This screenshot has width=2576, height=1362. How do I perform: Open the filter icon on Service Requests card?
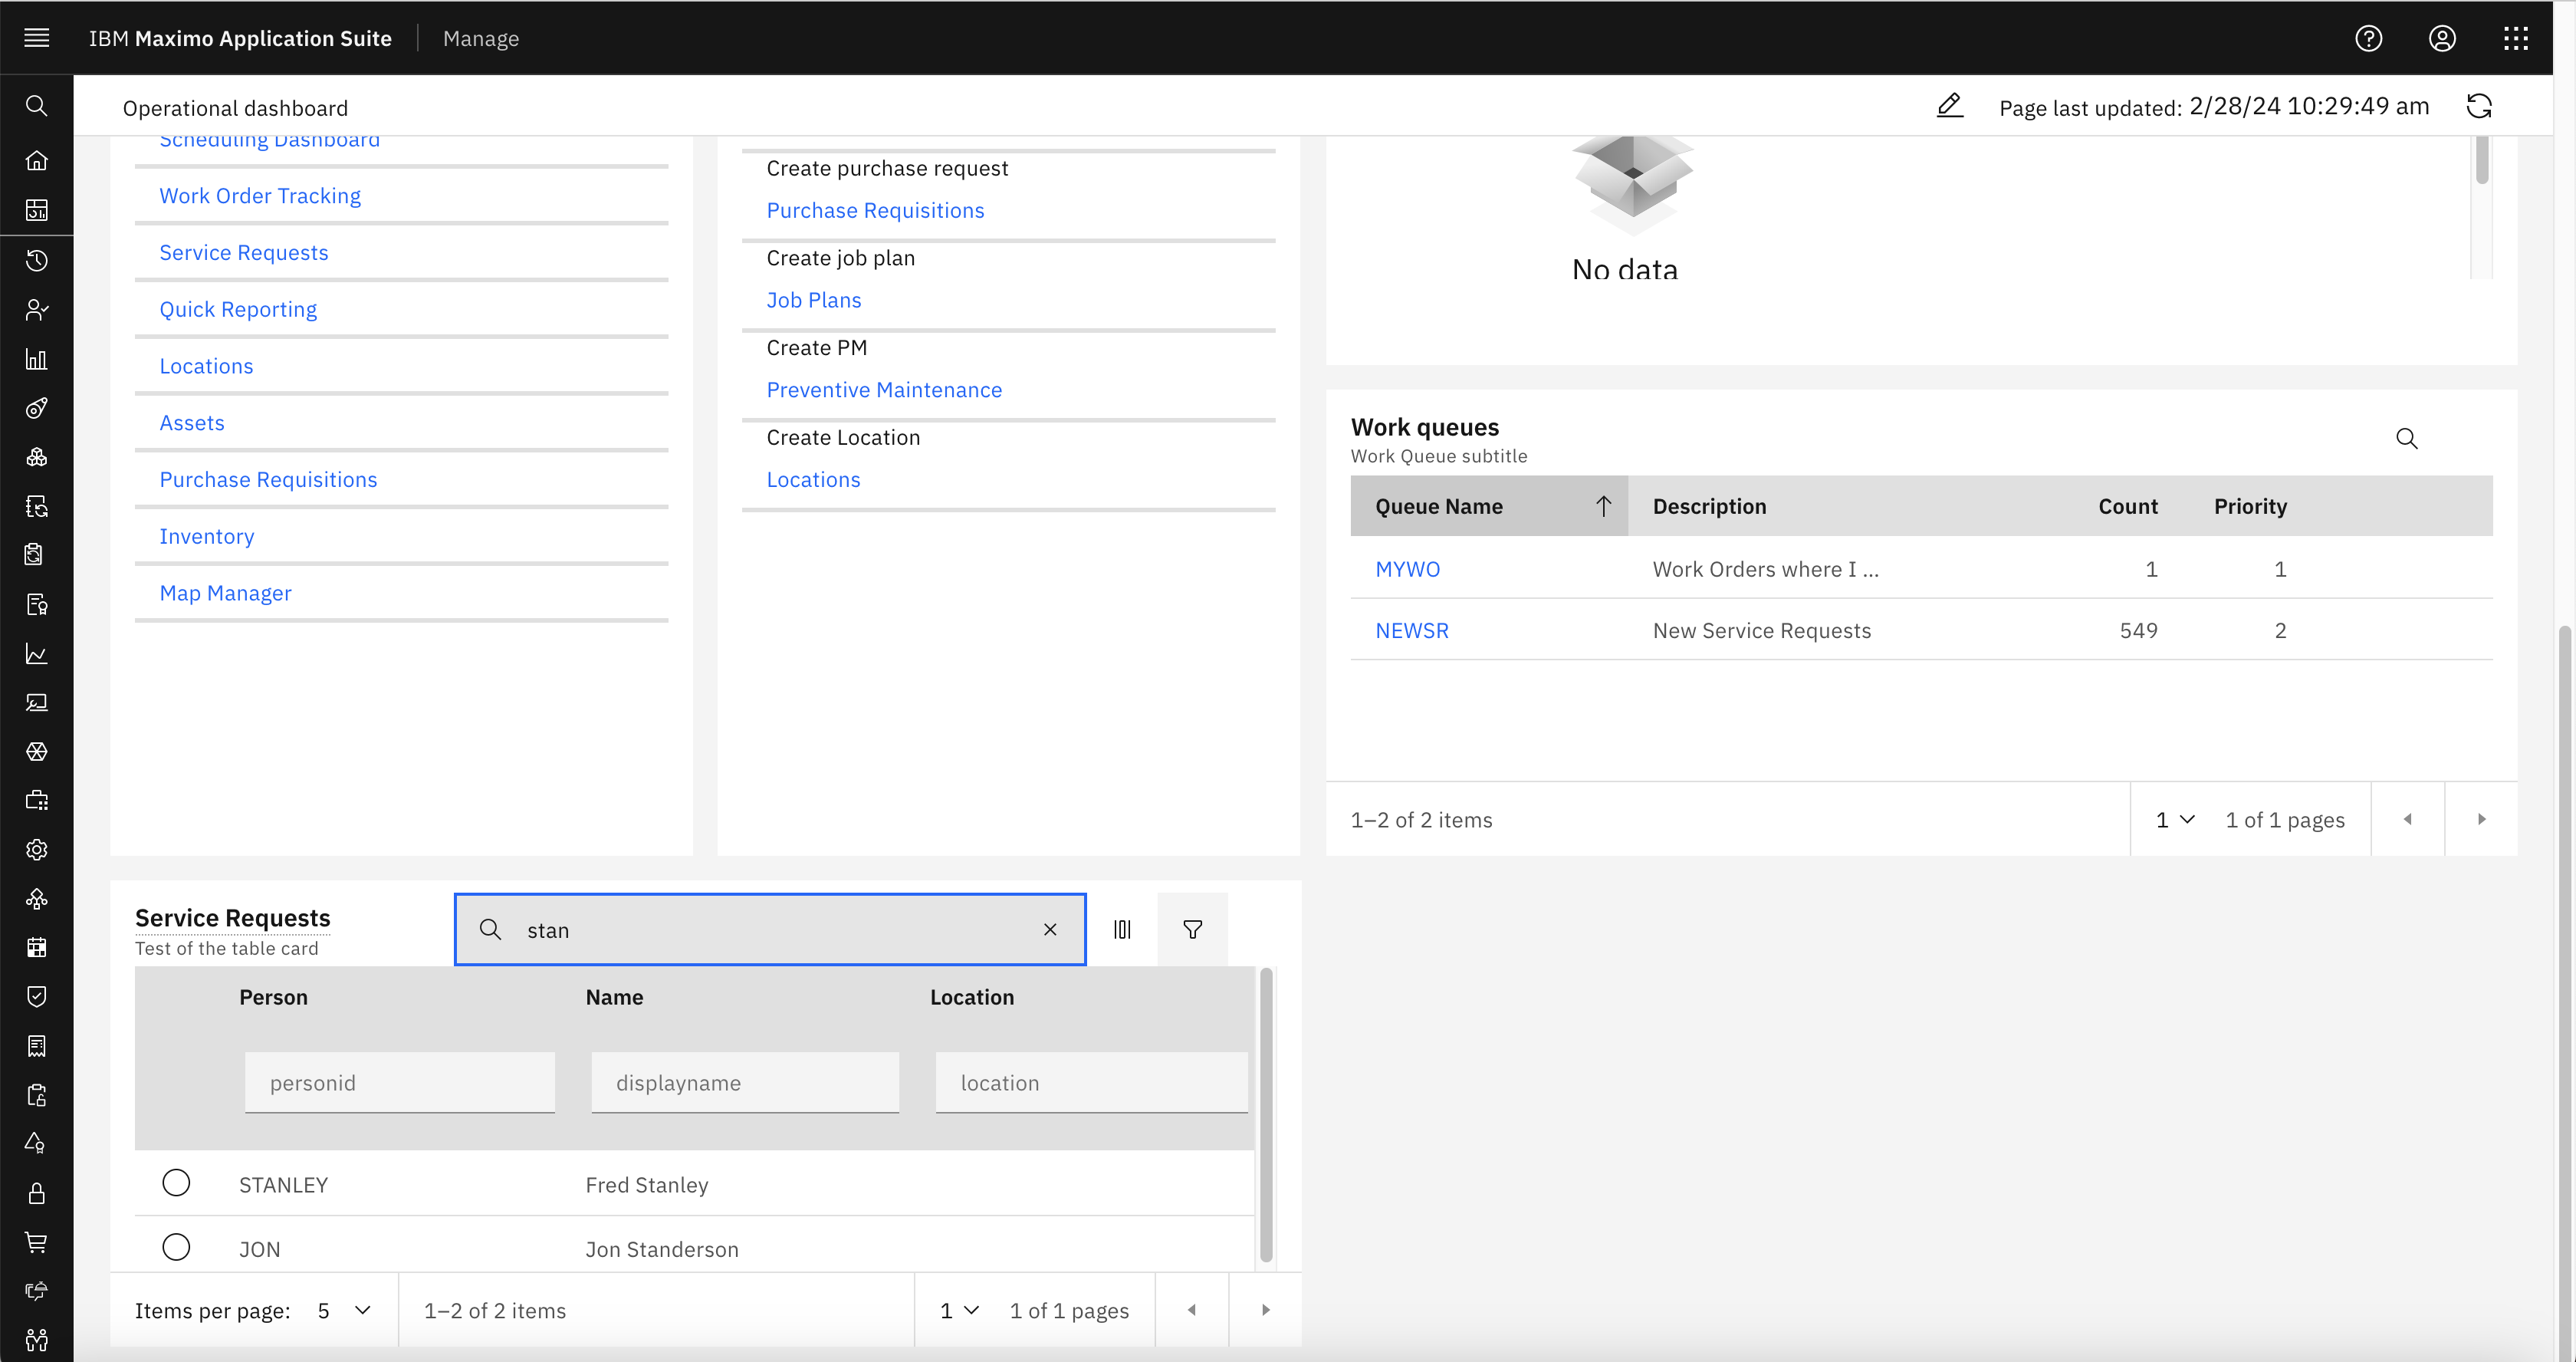1192,929
